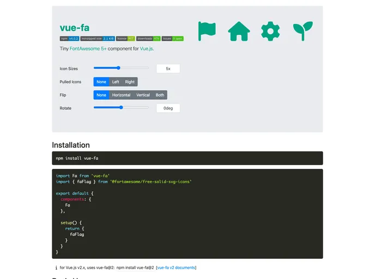Click the gear cog icon
The width and height of the screenshot is (375, 279).
[x=270, y=31]
